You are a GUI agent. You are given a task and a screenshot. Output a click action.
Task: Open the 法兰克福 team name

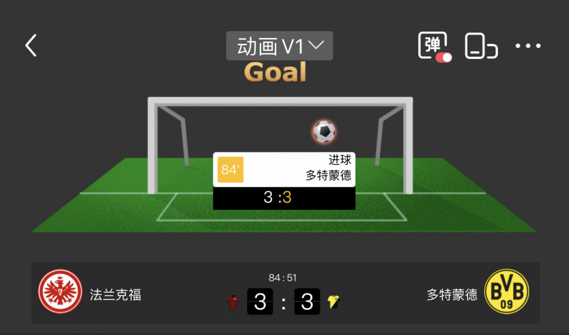point(116,295)
